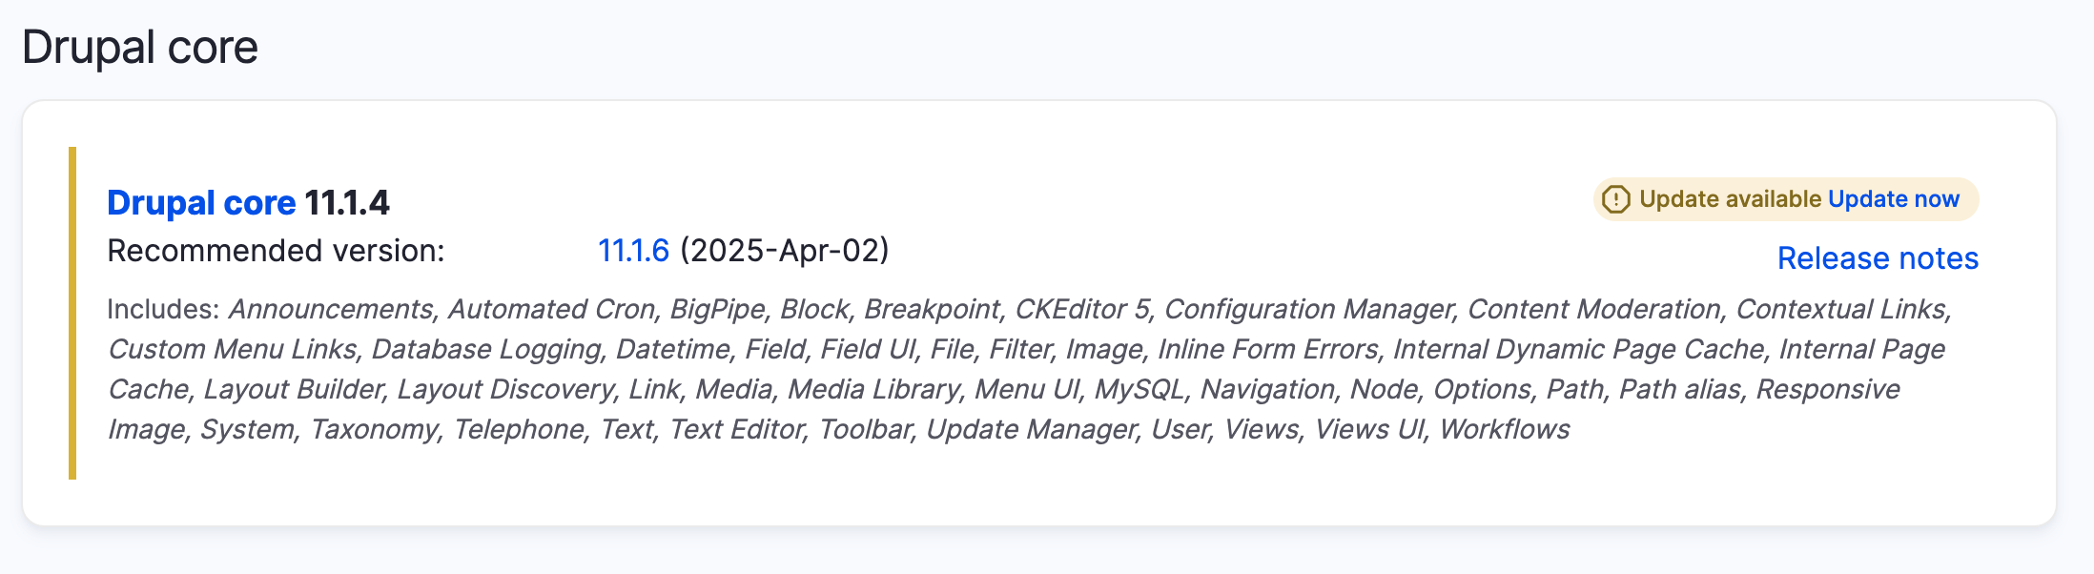Click the Update available status text
This screenshot has height=574, width=2094.
point(1731,199)
